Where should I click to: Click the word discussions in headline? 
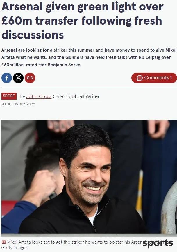pos(33,35)
